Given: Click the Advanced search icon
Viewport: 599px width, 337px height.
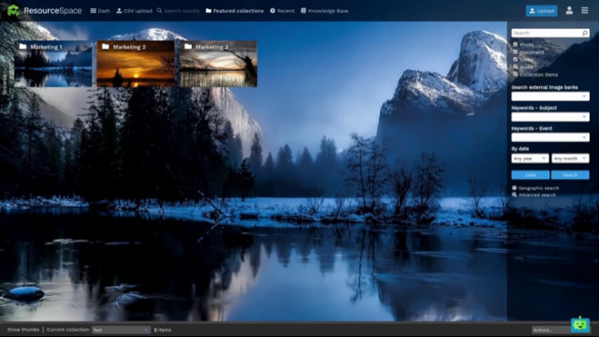Looking at the screenshot, I should tap(514, 195).
